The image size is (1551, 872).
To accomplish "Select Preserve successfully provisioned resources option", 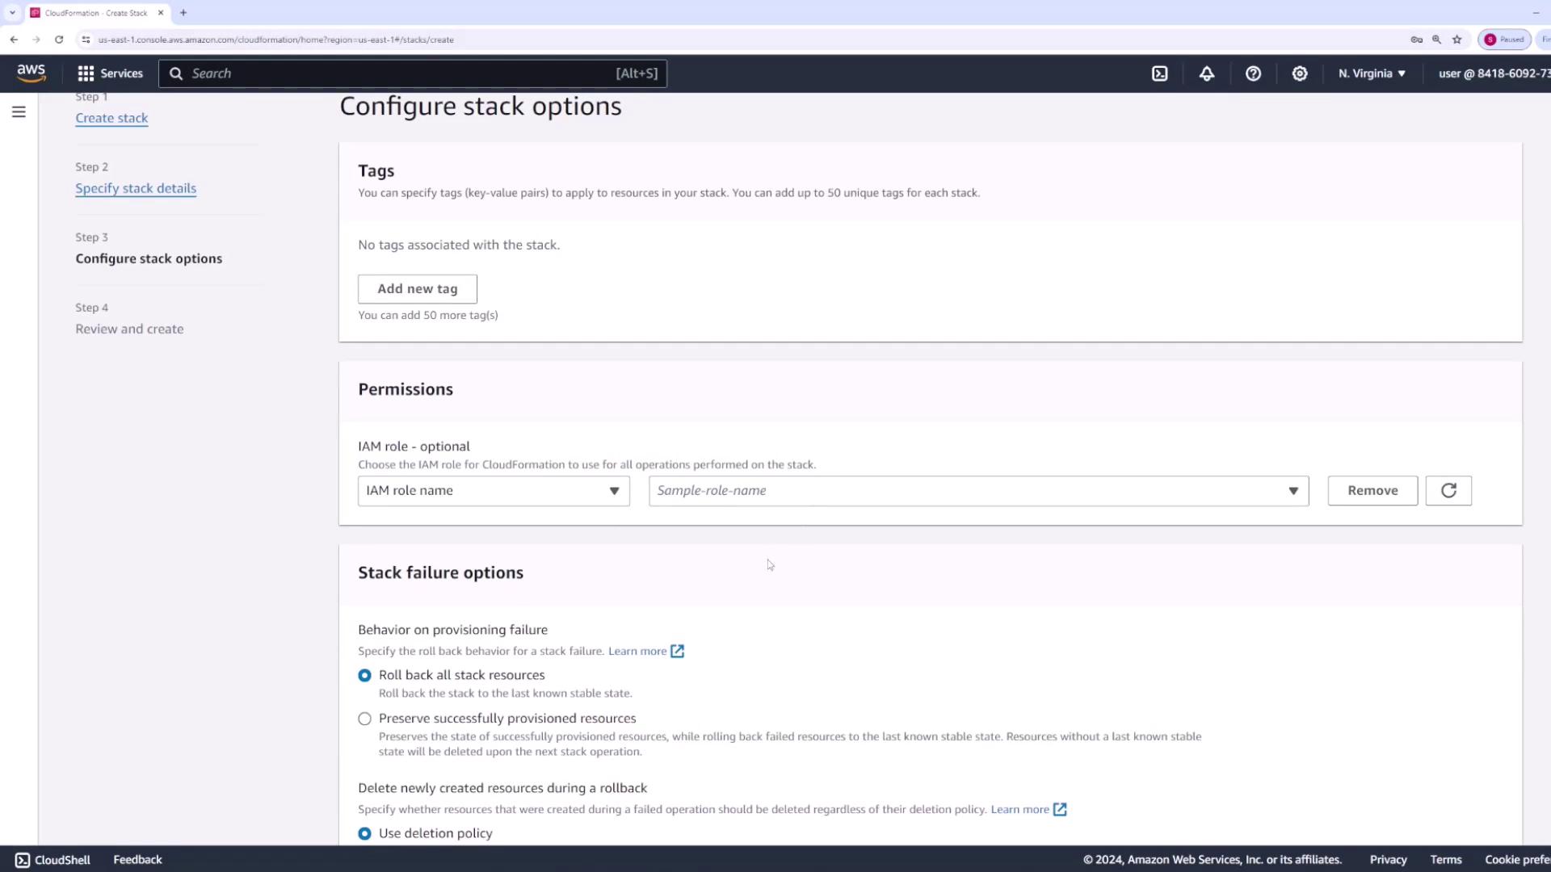I will coord(365,719).
